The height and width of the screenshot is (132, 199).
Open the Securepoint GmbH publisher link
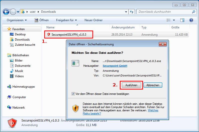tap(115, 66)
